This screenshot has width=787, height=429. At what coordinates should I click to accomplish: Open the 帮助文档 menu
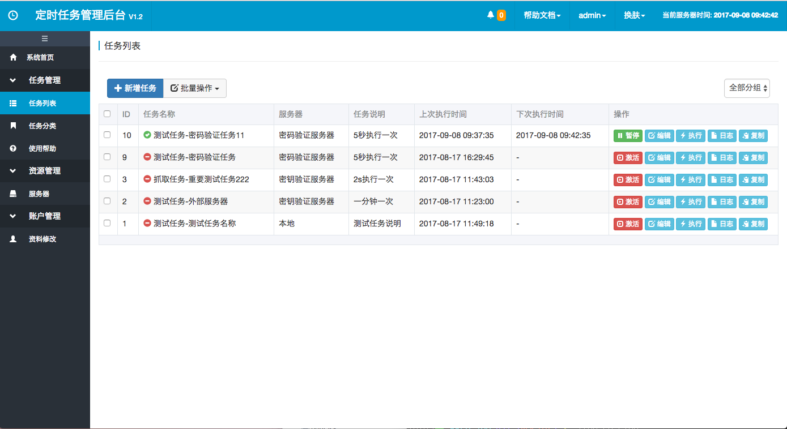pos(540,15)
